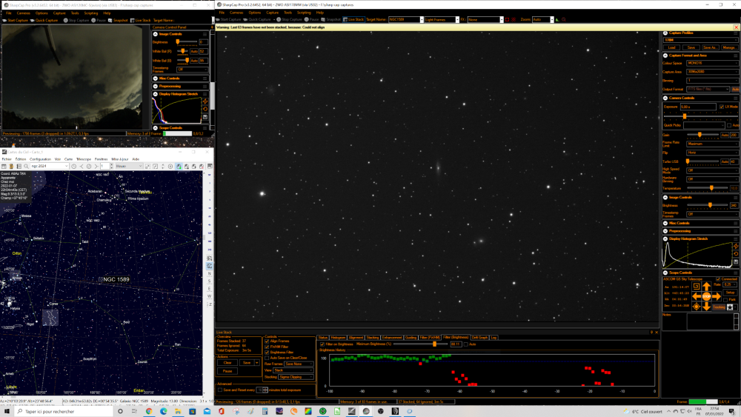This screenshot has height=417, width=741.
Task: Expand the Preprocessing section in main panel
Action: pyautogui.click(x=665, y=231)
